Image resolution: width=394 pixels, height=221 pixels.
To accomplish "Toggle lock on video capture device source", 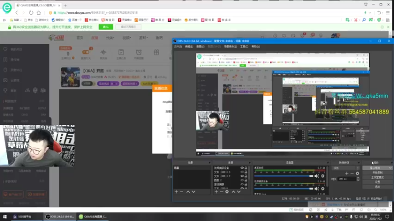I will click(246, 168).
